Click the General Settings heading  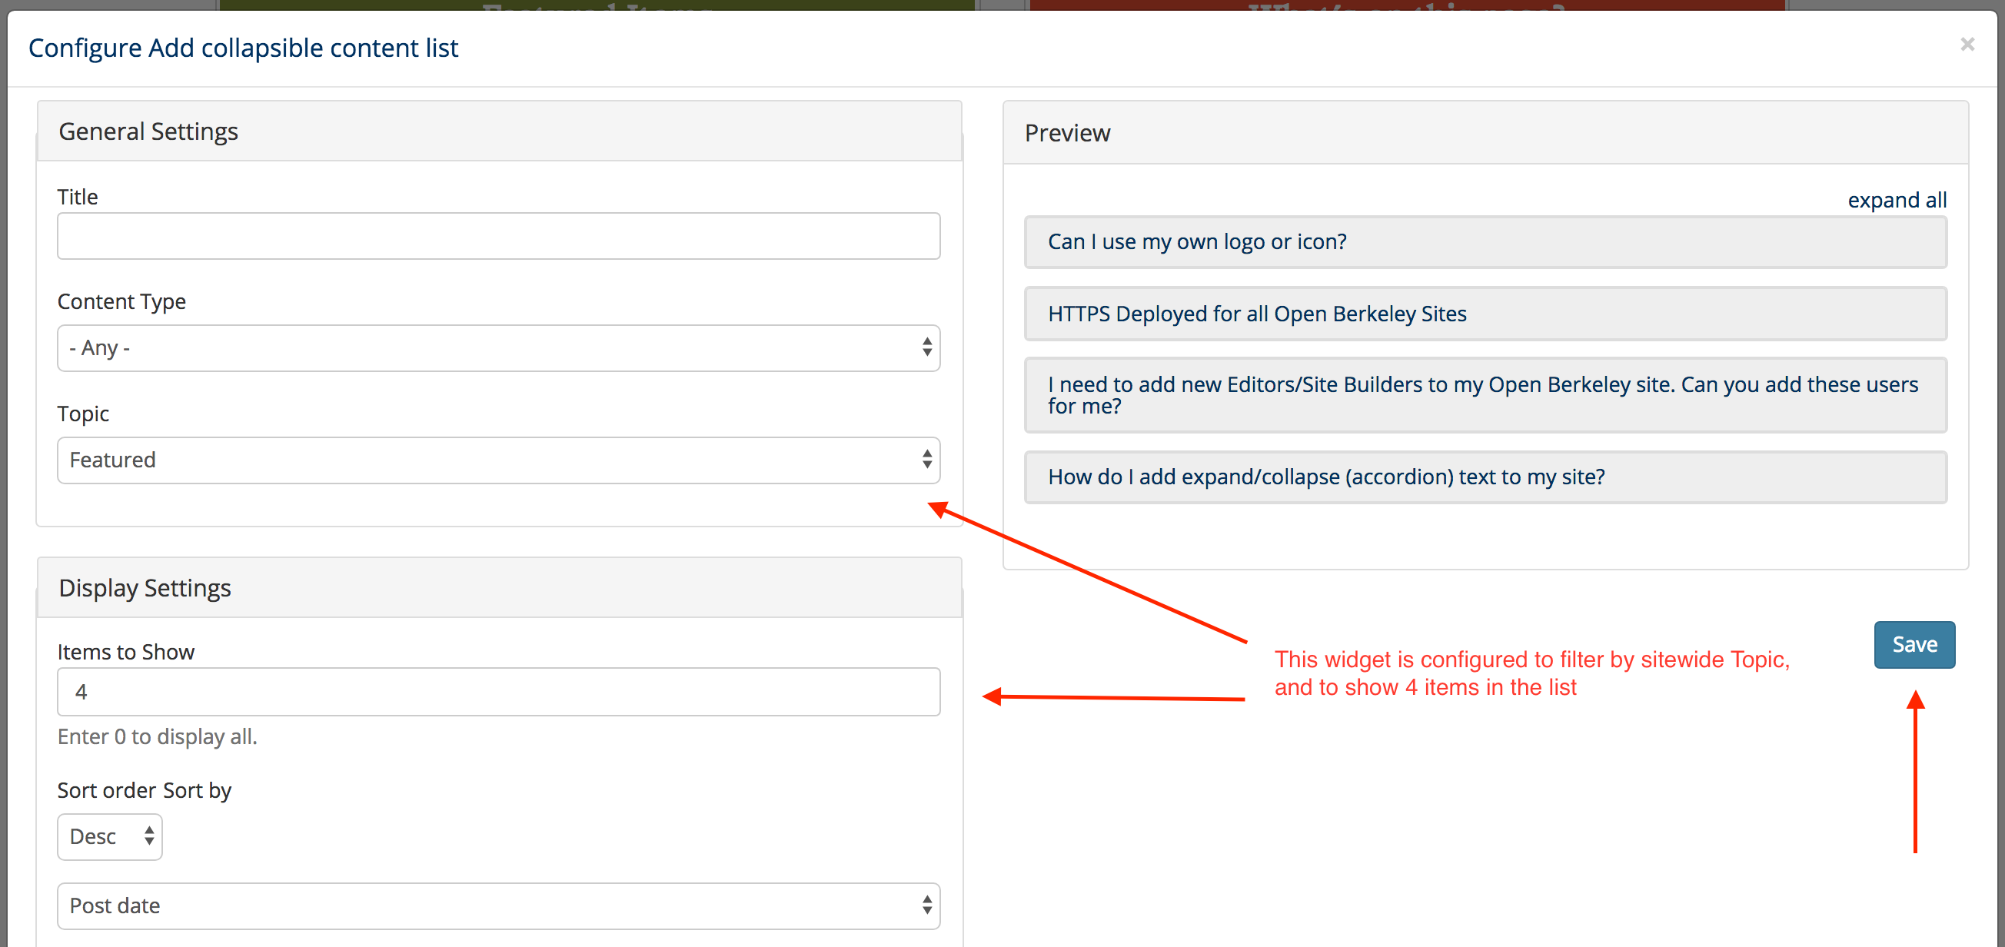148,131
